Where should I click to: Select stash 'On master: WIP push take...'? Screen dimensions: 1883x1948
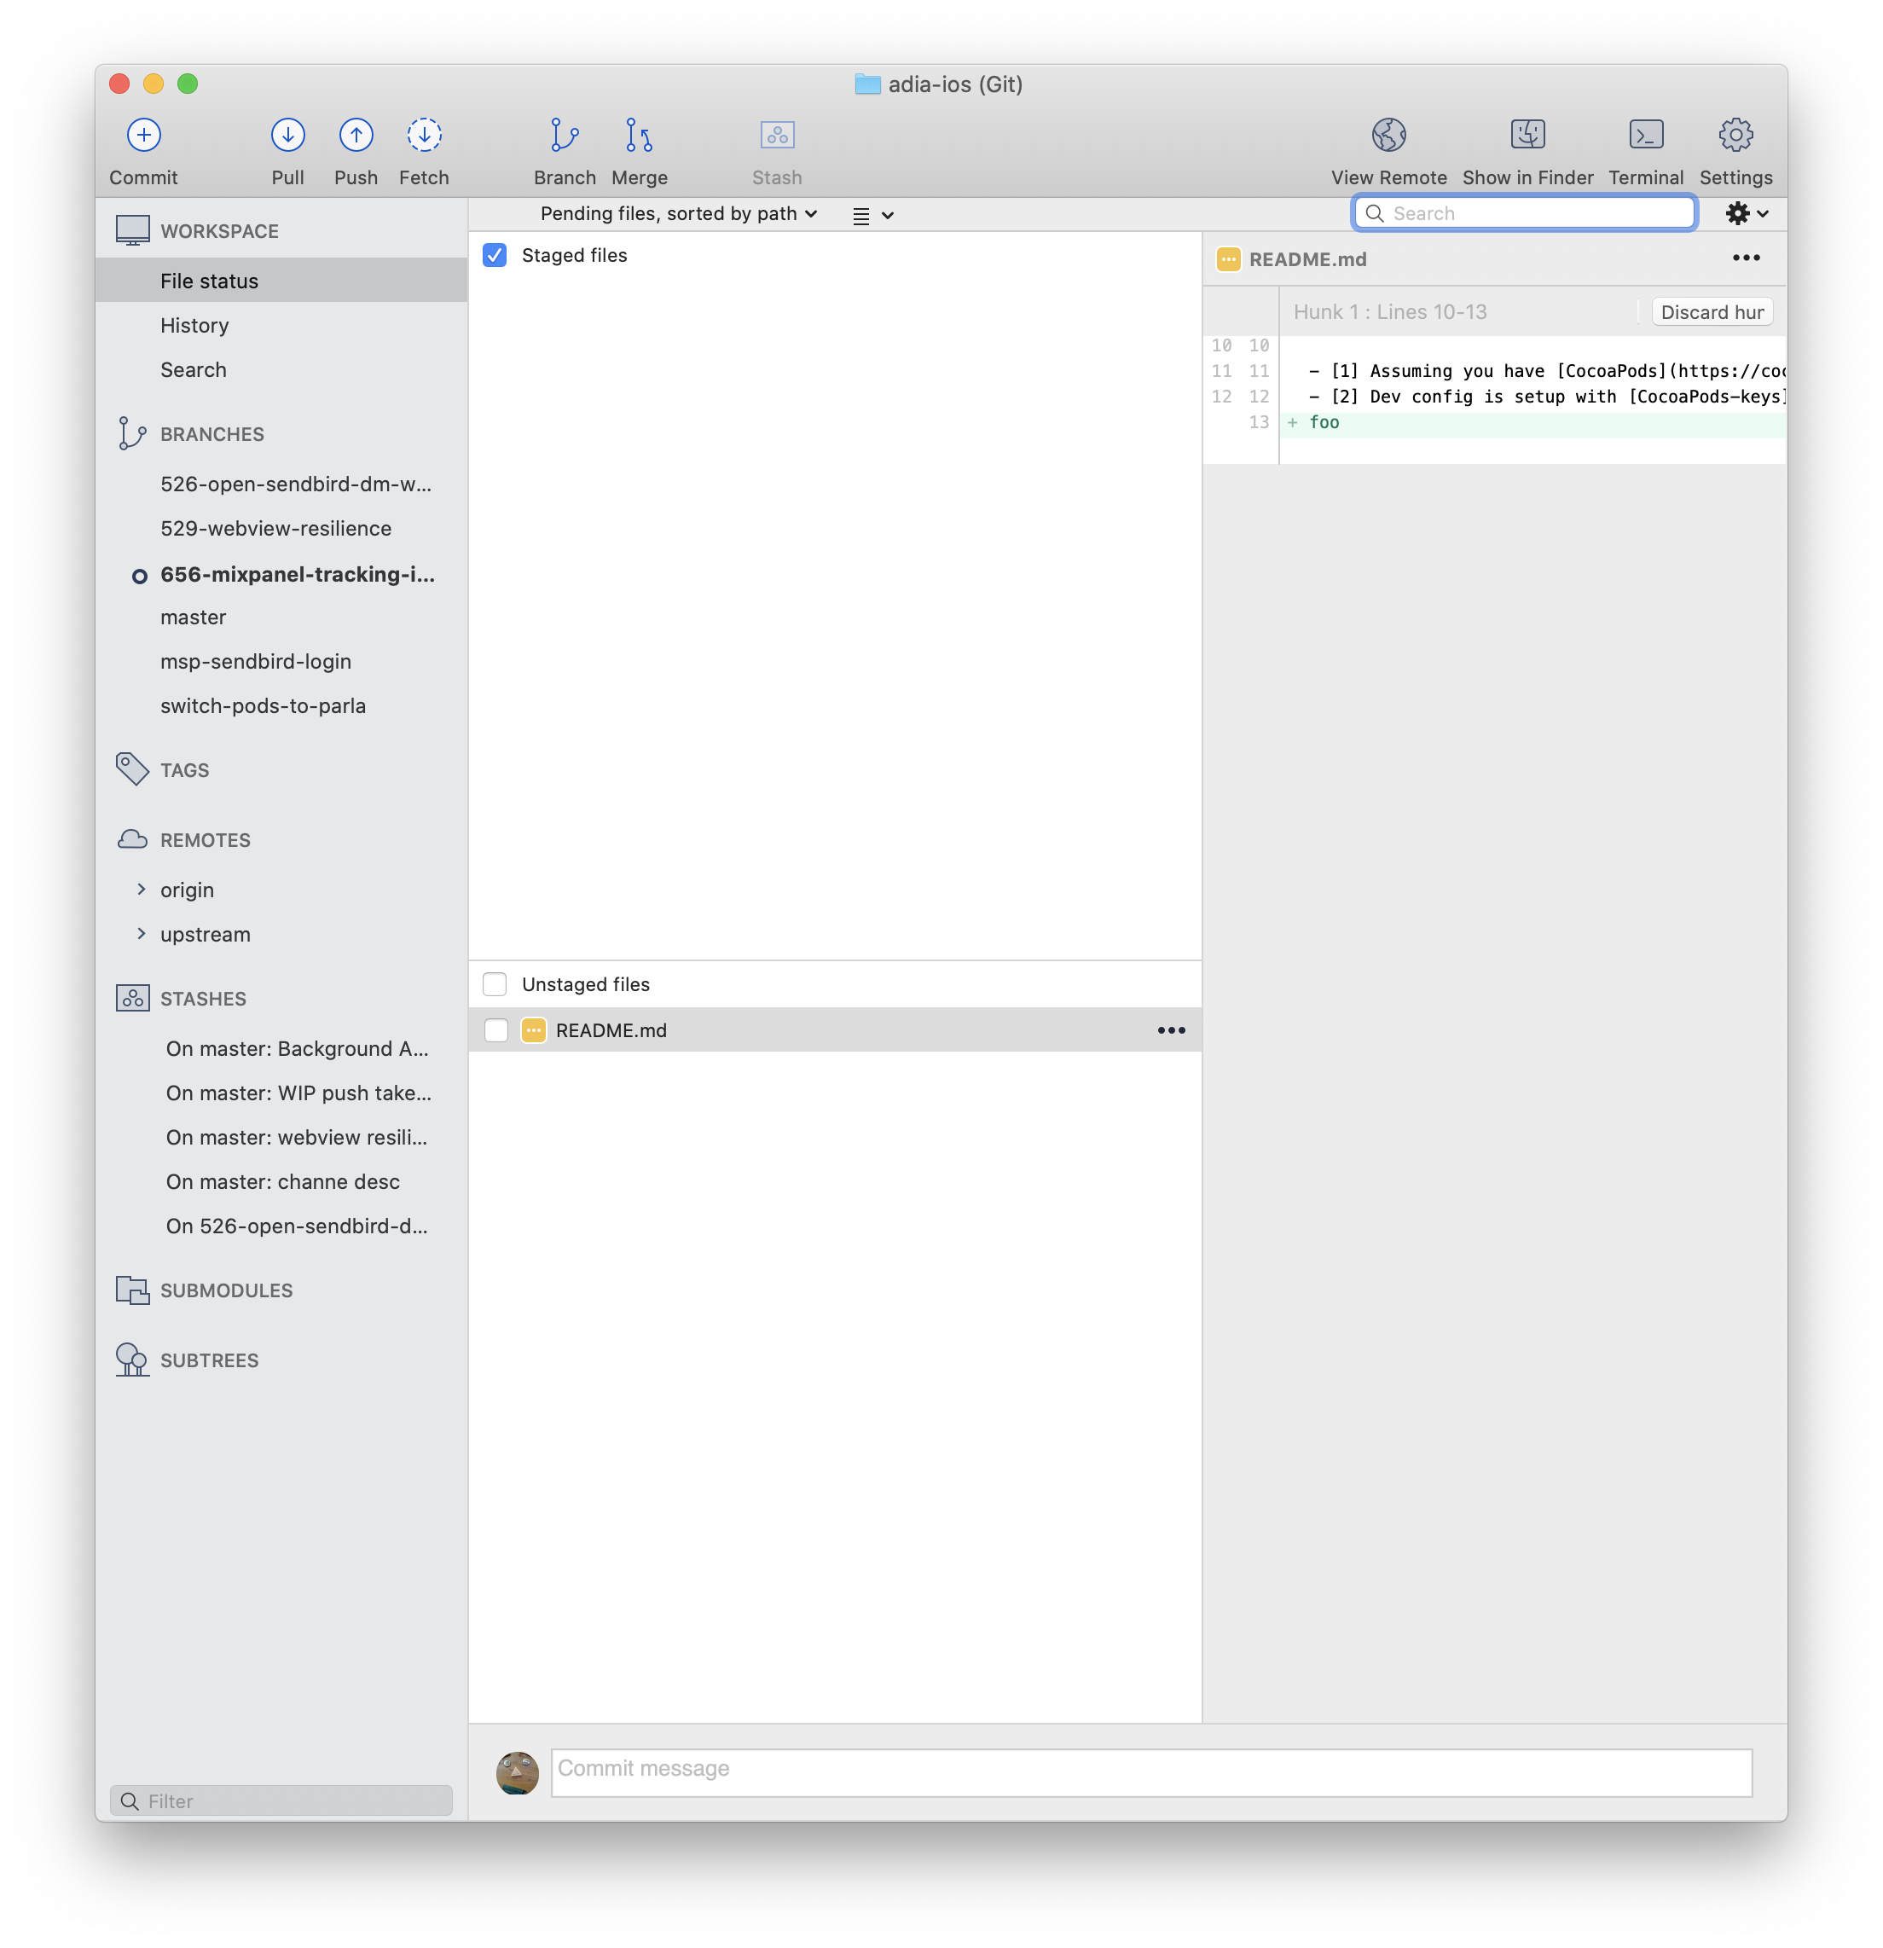281,1093
